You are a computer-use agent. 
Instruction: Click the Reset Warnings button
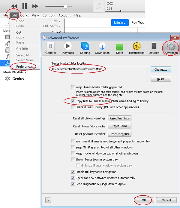coord(119,118)
